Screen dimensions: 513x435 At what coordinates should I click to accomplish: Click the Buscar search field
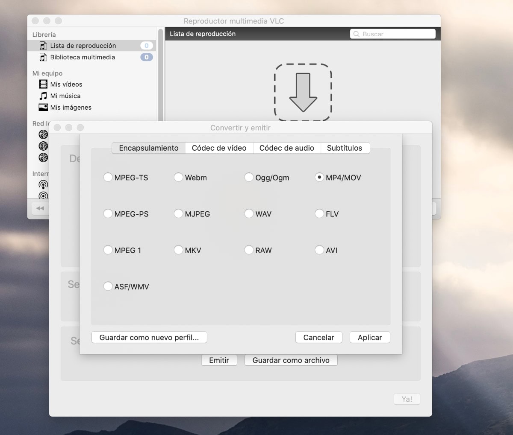tap(393, 34)
